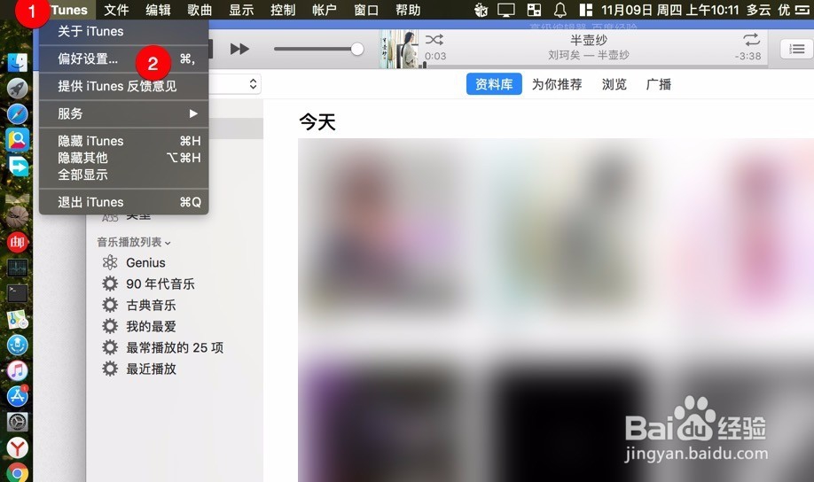This screenshot has width=814, height=482.
Task: Open Yandex browser Y icon in Dock
Action: pyautogui.click(x=17, y=447)
